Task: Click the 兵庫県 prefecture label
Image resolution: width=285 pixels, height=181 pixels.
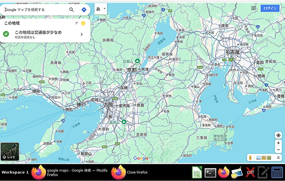Action: click(56, 63)
